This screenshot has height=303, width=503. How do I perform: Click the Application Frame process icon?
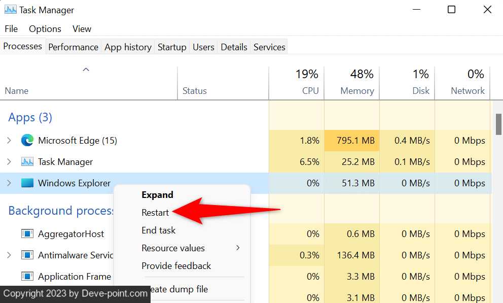[27, 277]
